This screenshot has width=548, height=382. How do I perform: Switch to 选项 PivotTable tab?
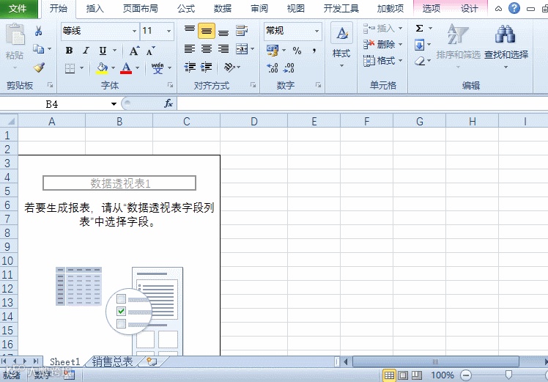click(432, 9)
